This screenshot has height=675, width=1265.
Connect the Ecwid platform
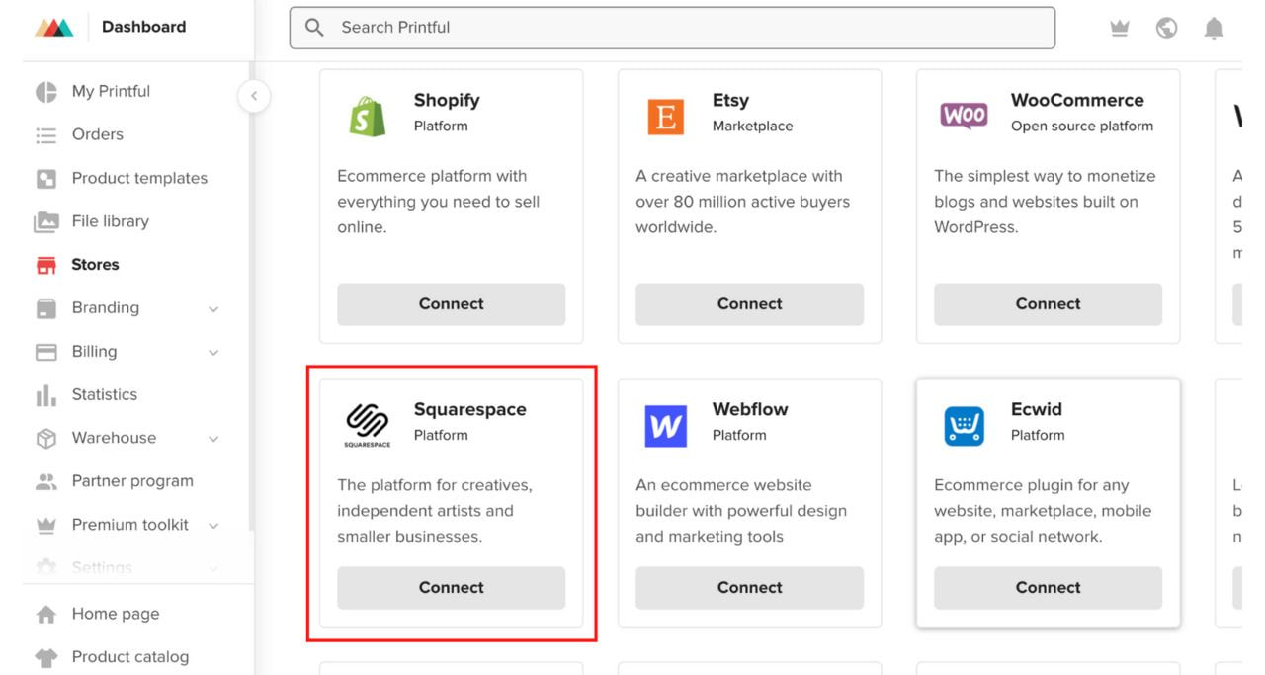pos(1048,588)
